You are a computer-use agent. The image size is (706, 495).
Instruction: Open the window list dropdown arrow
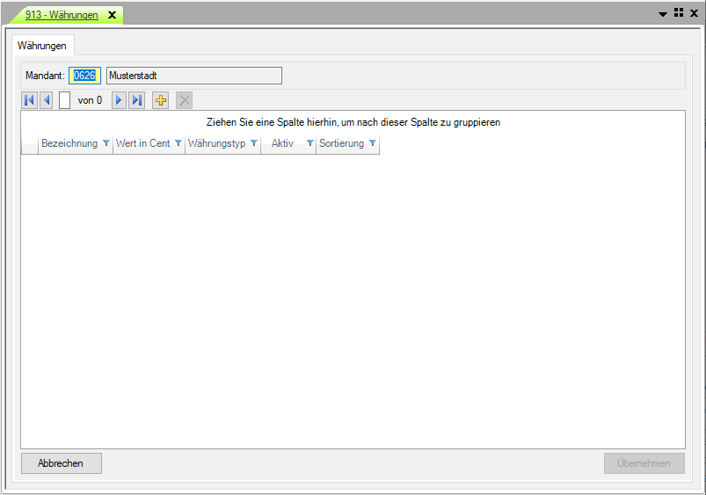click(x=663, y=14)
